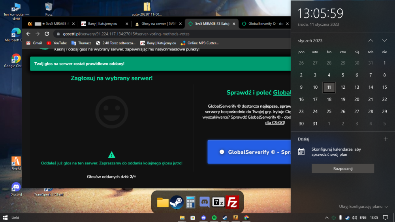Screen dimensions: 395x222
Task: Click the blue GlobalServerify button
Action: pyautogui.click(x=249, y=152)
